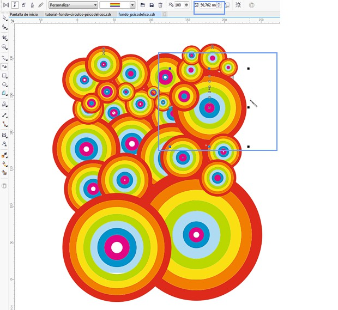Click the stroke width 50,762 mm field
Viewport: 338px width, 310px height.
click(208, 5)
